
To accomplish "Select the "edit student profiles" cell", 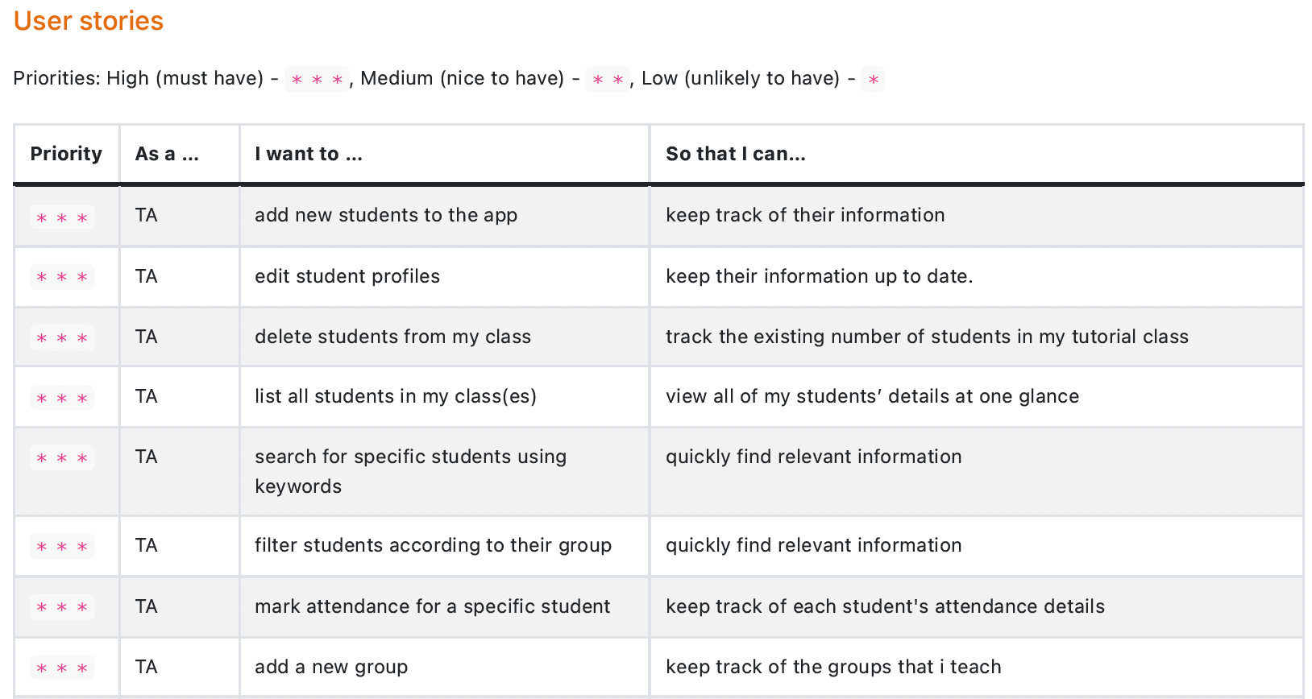I will (x=347, y=276).
